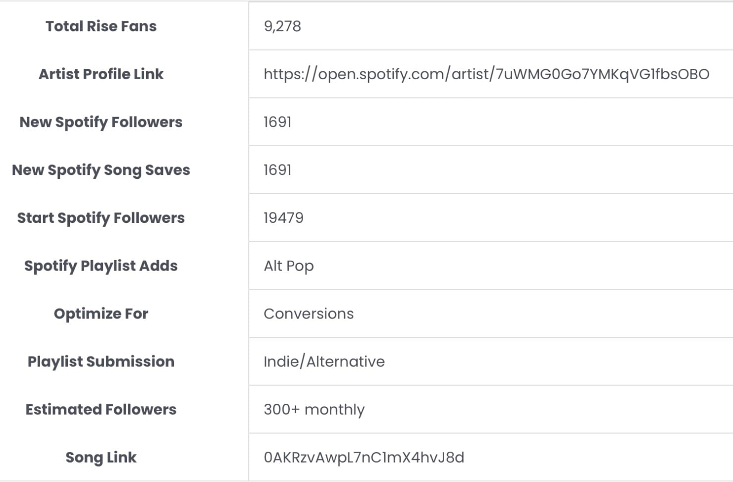Select the New Spotify Followers value 1691

277,122
